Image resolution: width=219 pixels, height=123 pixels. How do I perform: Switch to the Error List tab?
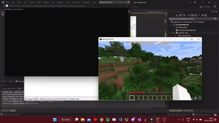pos(5,110)
